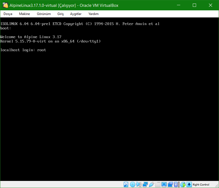Click the Kernel 5.15.79-0-virt line

pos(51,41)
